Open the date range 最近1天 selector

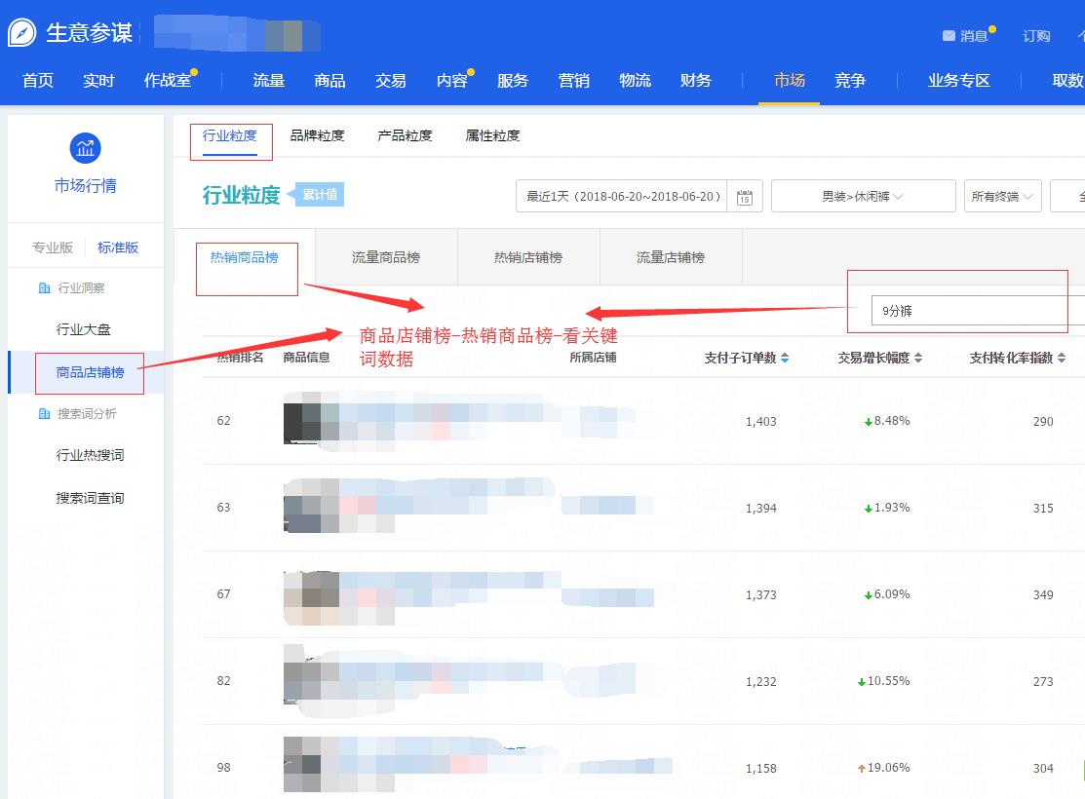pos(621,197)
